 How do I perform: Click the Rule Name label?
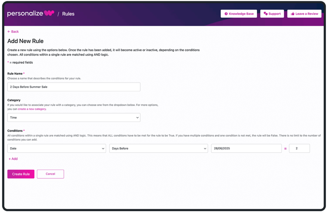15,74
